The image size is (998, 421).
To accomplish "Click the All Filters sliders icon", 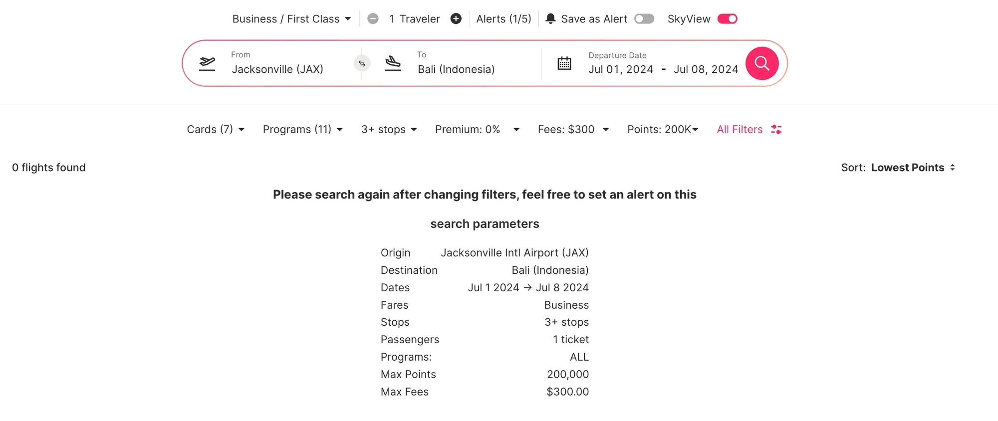I will pos(776,129).
